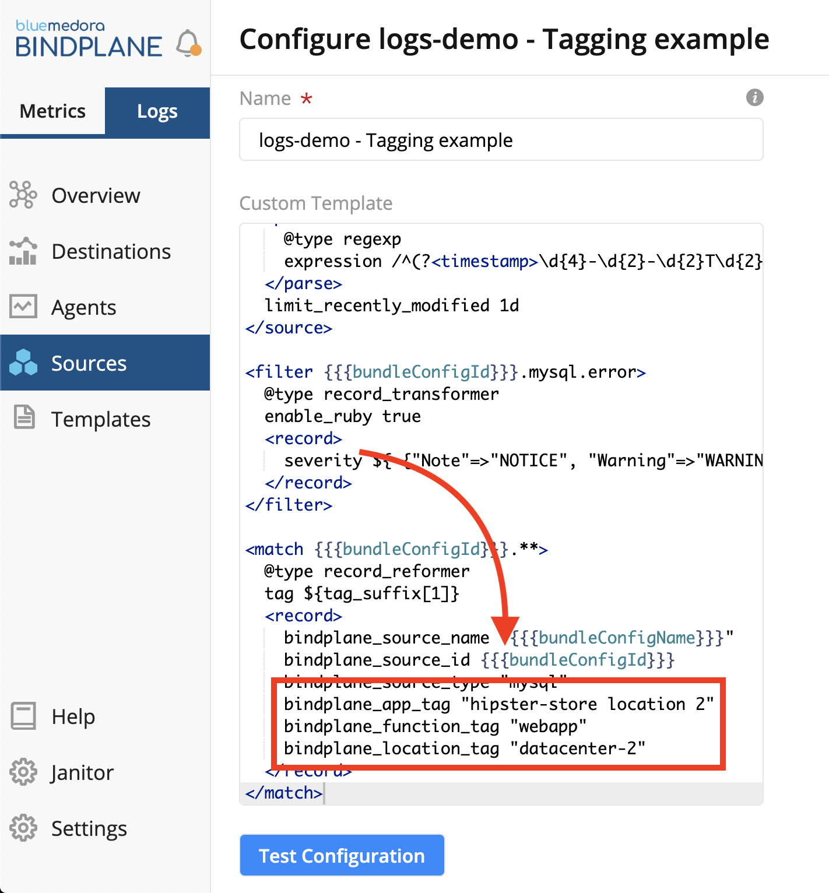This screenshot has height=893, width=829.
Task: Open the Janitor label in sidebar
Action: pos(82,772)
